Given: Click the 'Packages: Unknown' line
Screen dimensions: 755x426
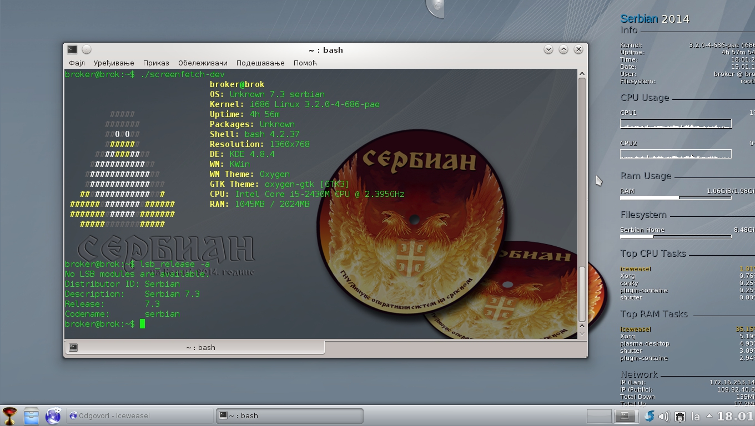Looking at the screenshot, I should coord(252,124).
